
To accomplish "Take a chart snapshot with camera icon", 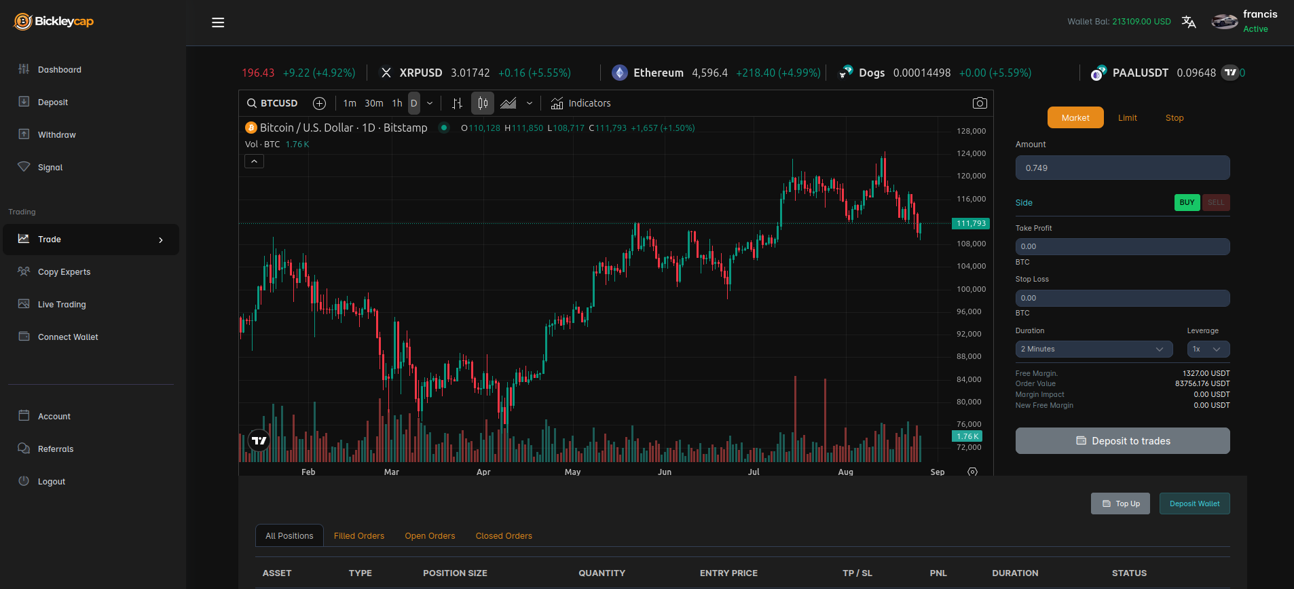I will click(x=979, y=103).
